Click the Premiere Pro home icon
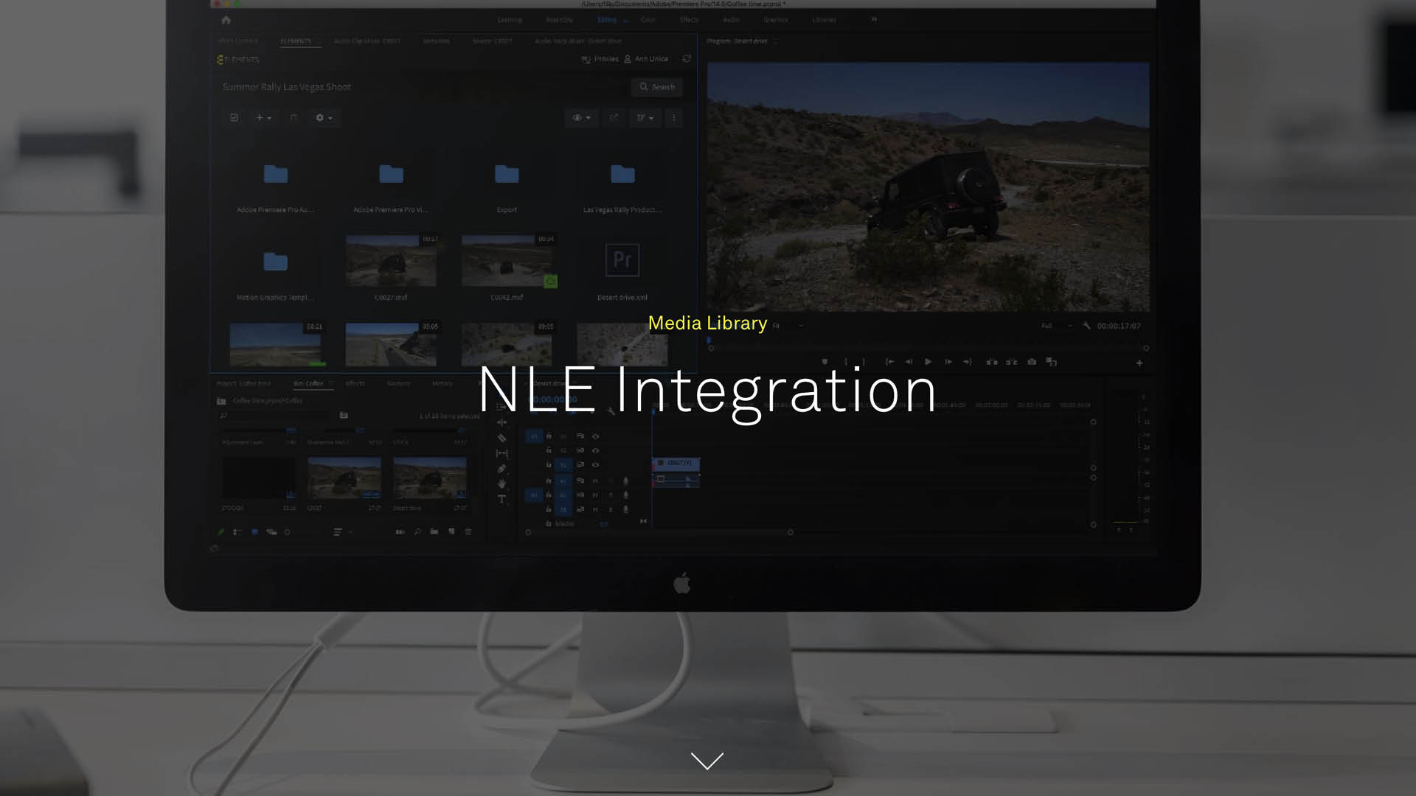 click(226, 20)
